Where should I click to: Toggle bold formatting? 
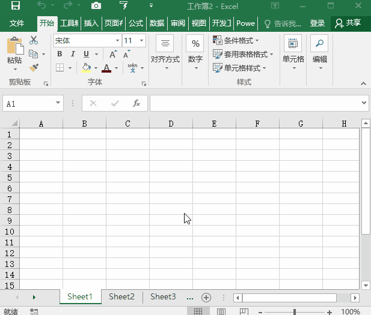click(60, 54)
